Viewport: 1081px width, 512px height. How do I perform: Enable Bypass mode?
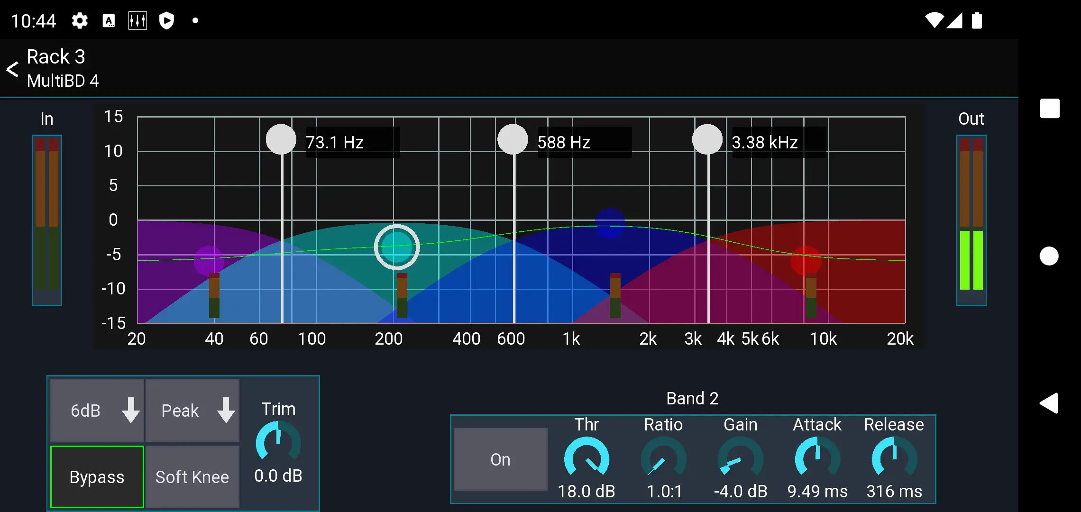[97, 477]
